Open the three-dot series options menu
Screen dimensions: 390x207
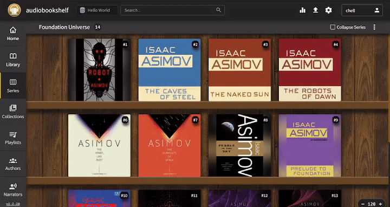coord(374,27)
